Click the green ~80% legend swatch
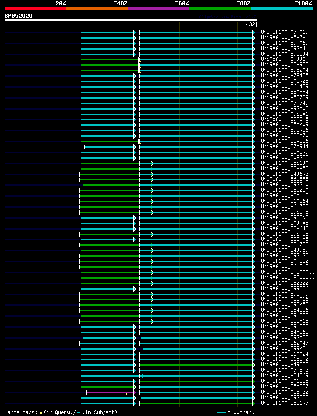The width and height of the screenshot is (317, 416). pos(220,9)
